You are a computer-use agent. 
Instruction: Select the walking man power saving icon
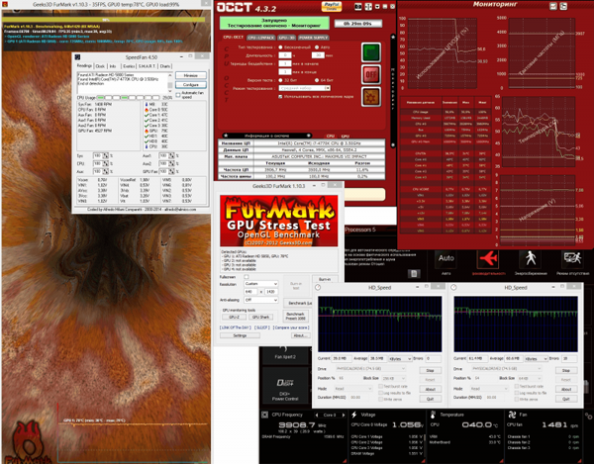(x=531, y=259)
